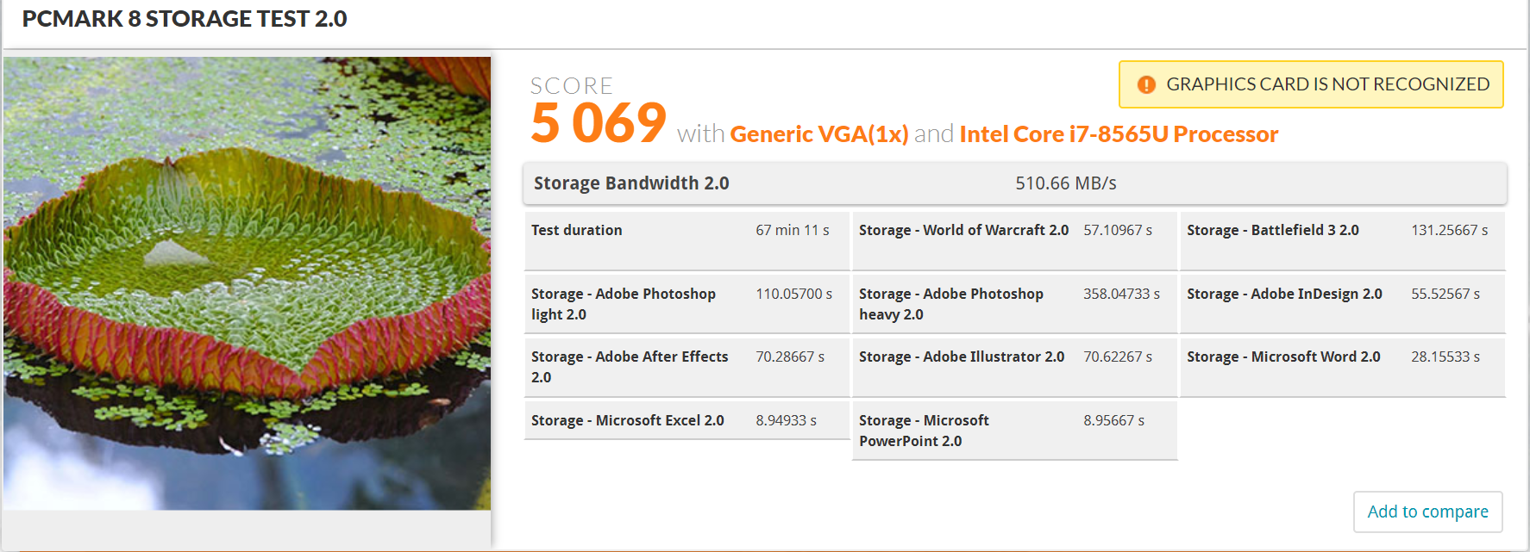Open the Generic VGA(1x) link
The width and height of the screenshot is (1530, 552).
coord(818,134)
